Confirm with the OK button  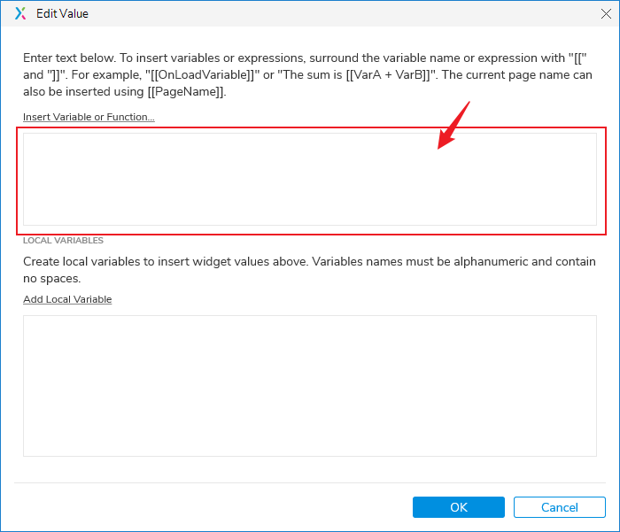[x=458, y=507]
